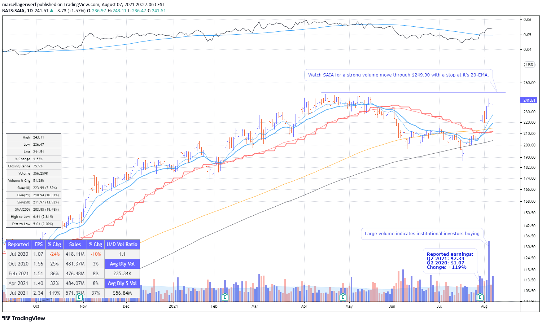
Task: Click the 'Dist to Low' row in stats table
Action: point(34,224)
